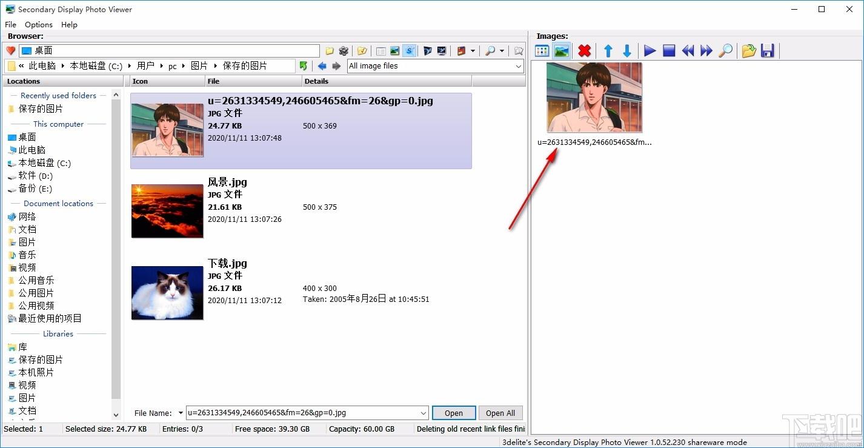This screenshot has height=448, width=864.
Task: Expand the small arrow beside File Name label
Action: click(x=181, y=413)
